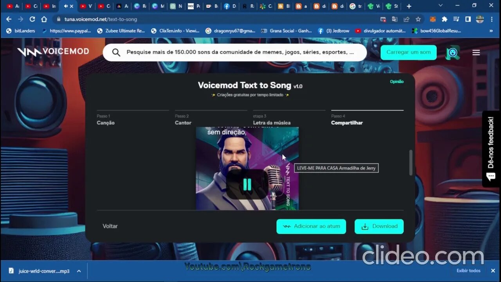This screenshot has height=282, width=501.
Task: Click the Download button
Action: [379, 226]
